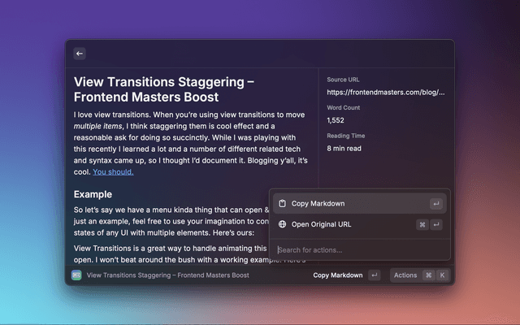Click the Command key icon in the Open Original URL row
This screenshot has width=520, height=325.
(422, 224)
